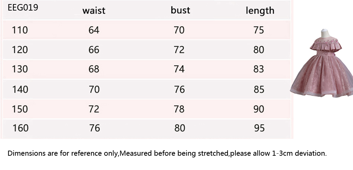Click length value 75 for size 110
This screenshot has width=353, height=170.
pyautogui.click(x=259, y=30)
